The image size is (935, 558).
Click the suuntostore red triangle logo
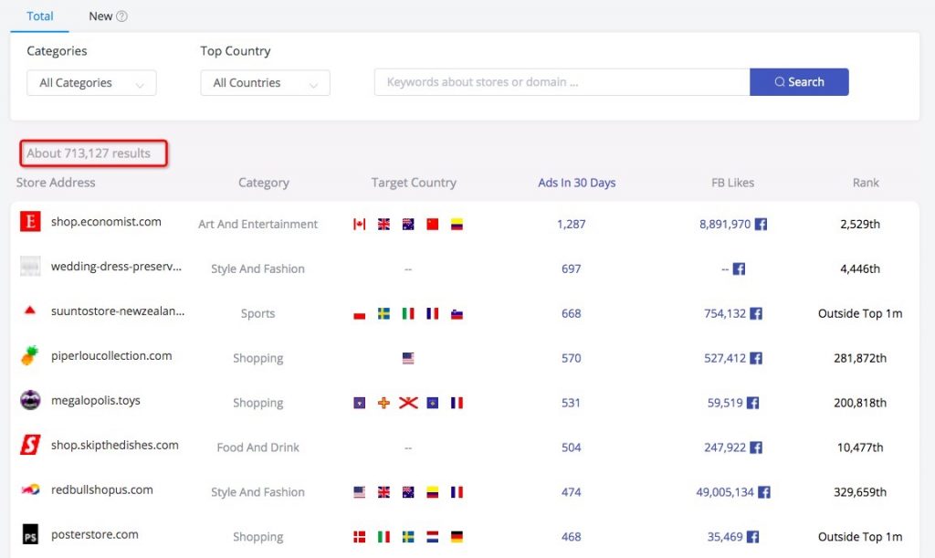30,310
